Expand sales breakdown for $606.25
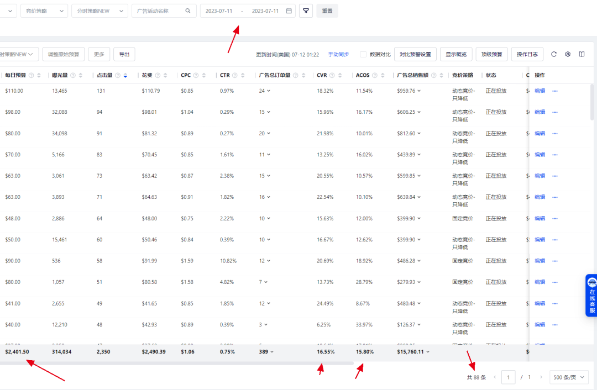Screen dimensions: 597x390 coord(419,112)
